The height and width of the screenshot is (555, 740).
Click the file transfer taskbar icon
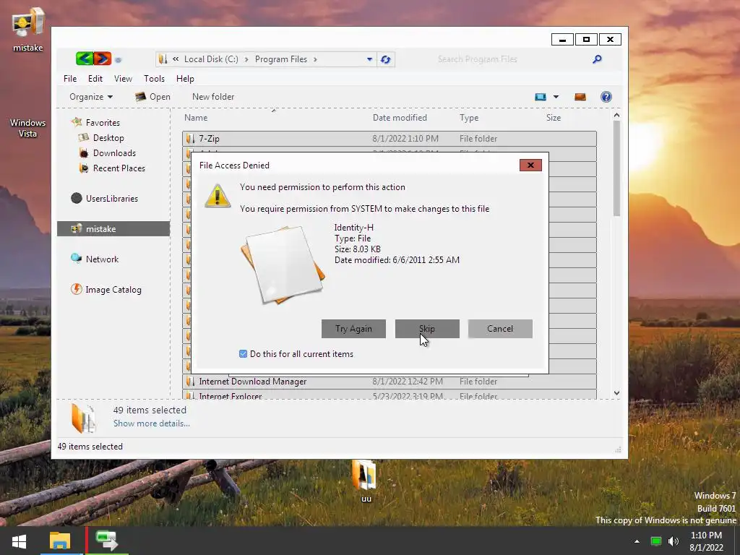(x=107, y=541)
